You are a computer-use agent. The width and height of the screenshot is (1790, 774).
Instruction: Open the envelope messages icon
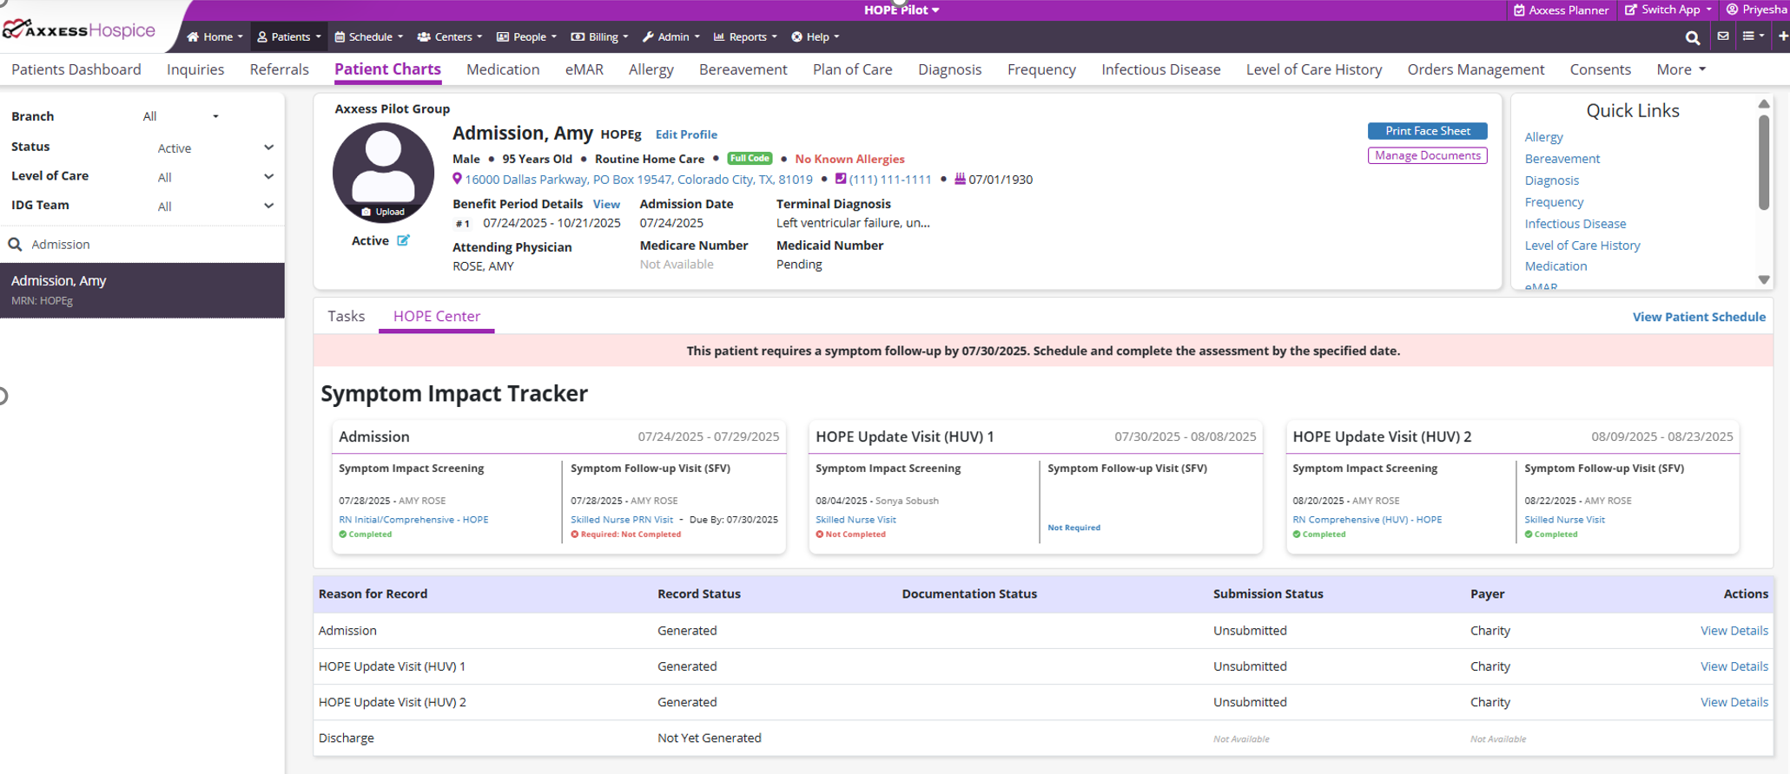tap(1723, 36)
